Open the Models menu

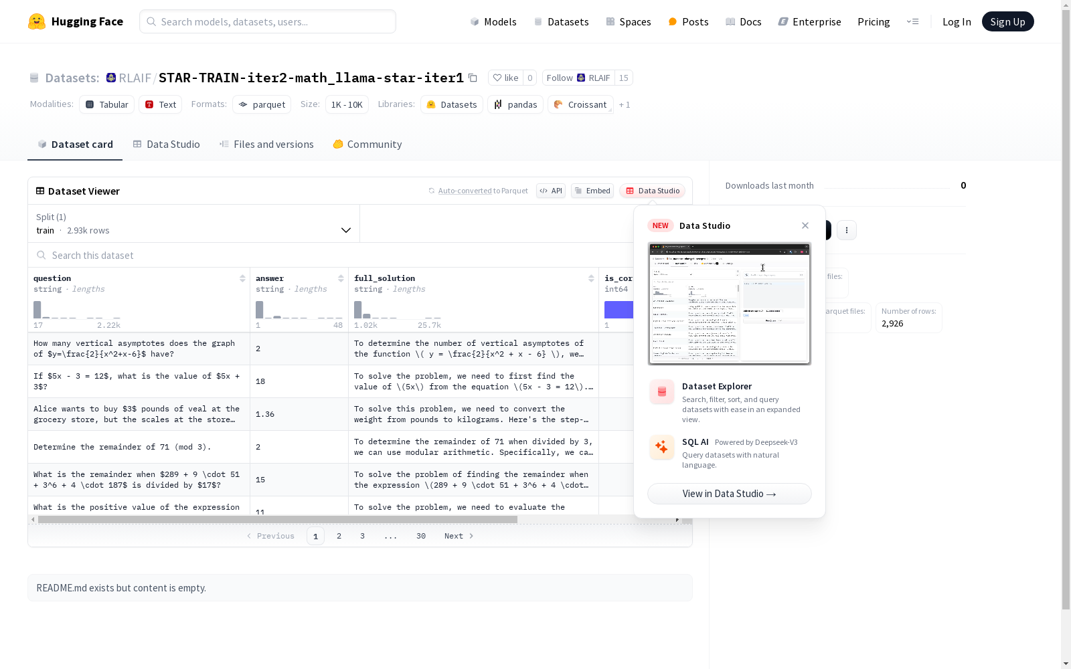tap(493, 21)
